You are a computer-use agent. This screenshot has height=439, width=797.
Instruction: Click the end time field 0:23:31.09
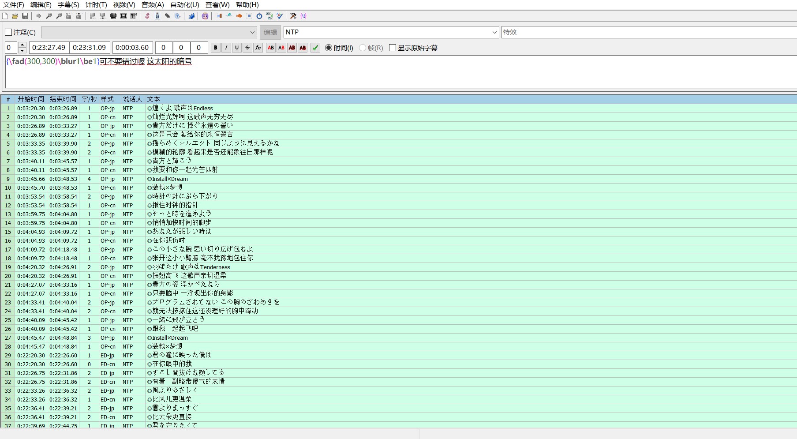pos(90,48)
